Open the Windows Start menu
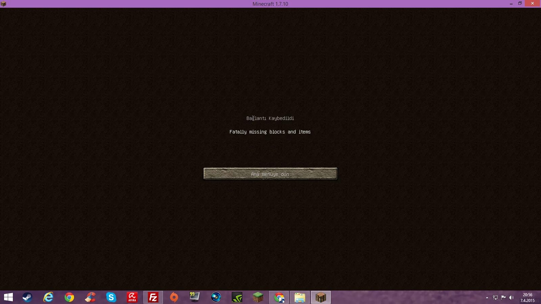This screenshot has width=541, height=304. point(8,297)
